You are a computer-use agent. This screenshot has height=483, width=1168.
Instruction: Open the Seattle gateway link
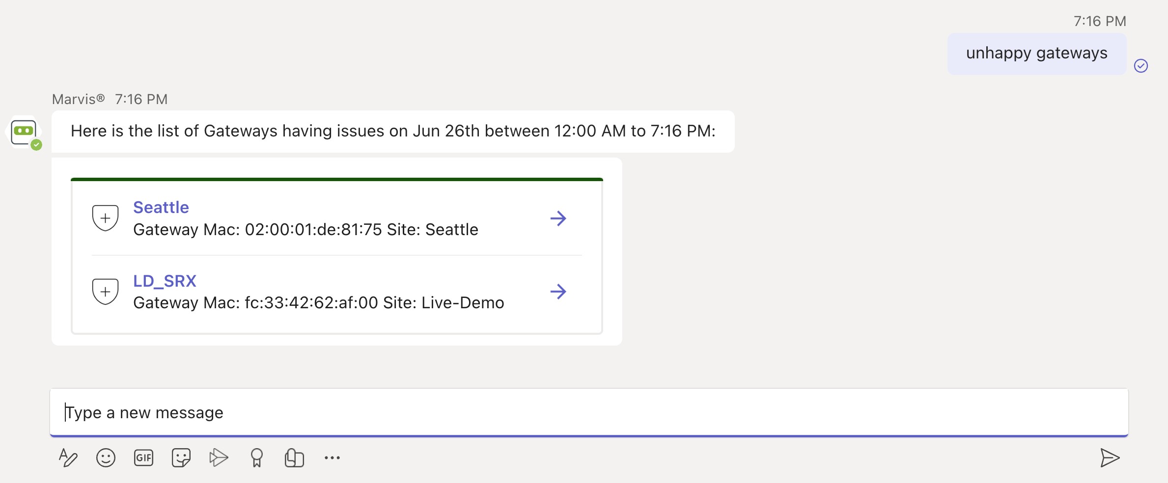click(x=161, y=207)
